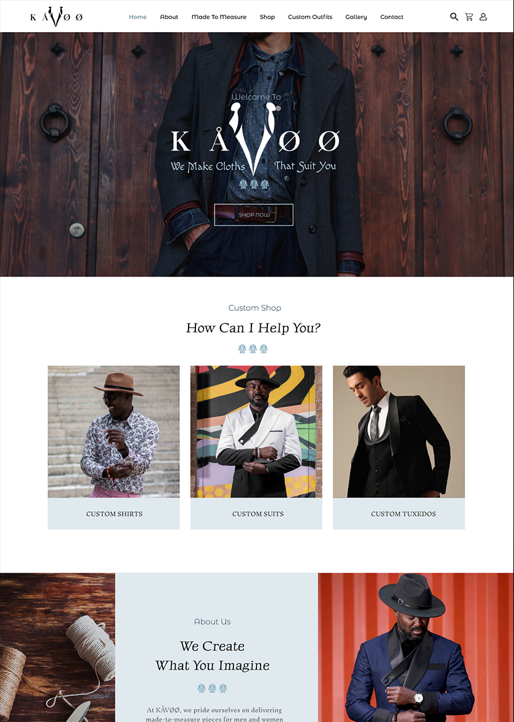The height and width of the screenshot is (722, 514).
Task: Open the shopping cart icon
Action: point(469,17)
